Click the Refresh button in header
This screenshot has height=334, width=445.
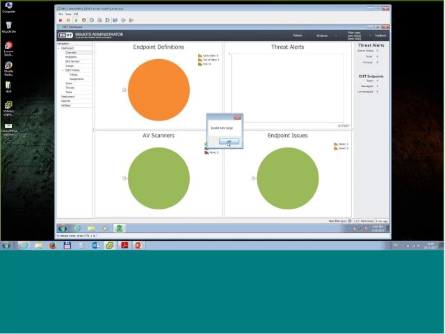298,35
